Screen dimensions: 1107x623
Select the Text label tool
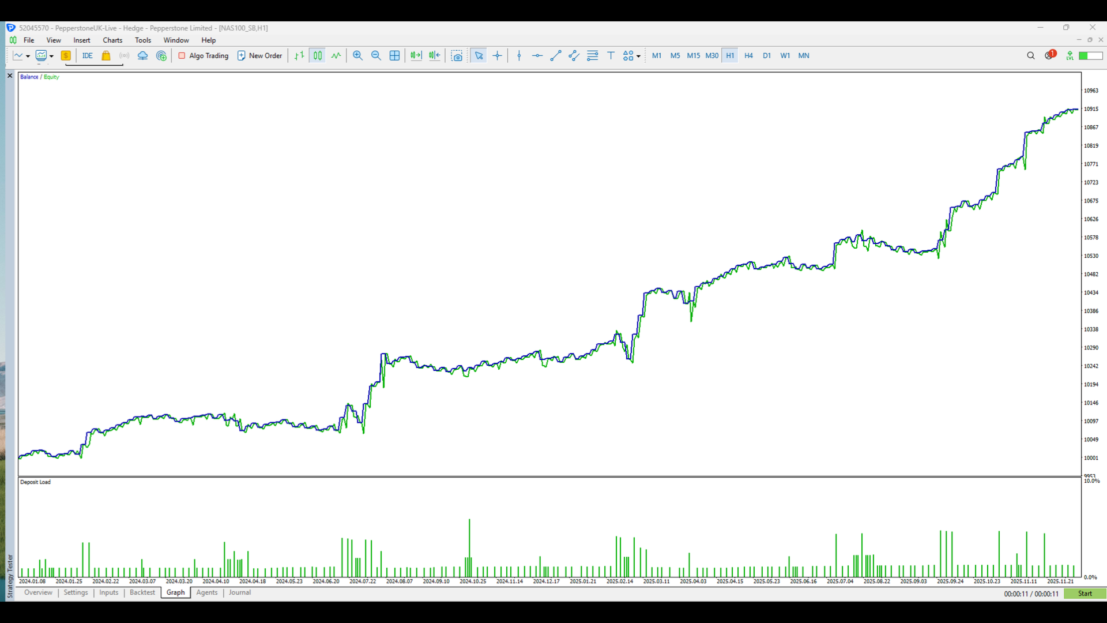611,55
